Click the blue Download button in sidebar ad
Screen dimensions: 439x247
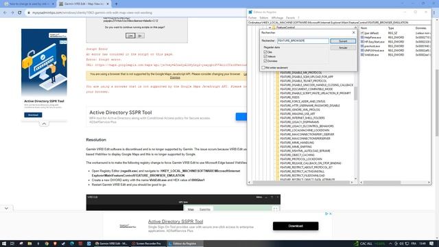tap(33, 115)
